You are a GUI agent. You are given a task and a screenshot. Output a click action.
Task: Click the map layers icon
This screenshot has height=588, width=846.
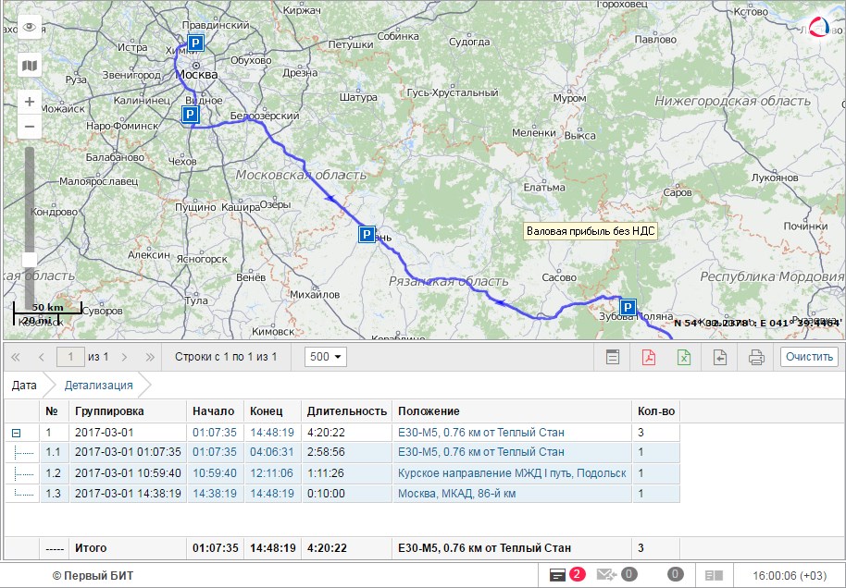tap(30, 66)
